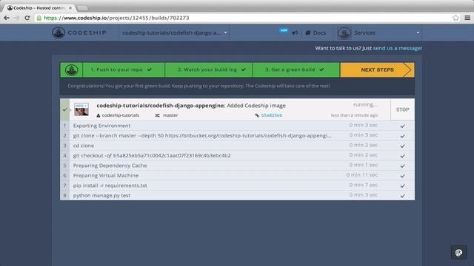This screenshot has width=474, height=266.
Task: Click checkmark icon of Exporting Environment row
Action: [402, 126]
